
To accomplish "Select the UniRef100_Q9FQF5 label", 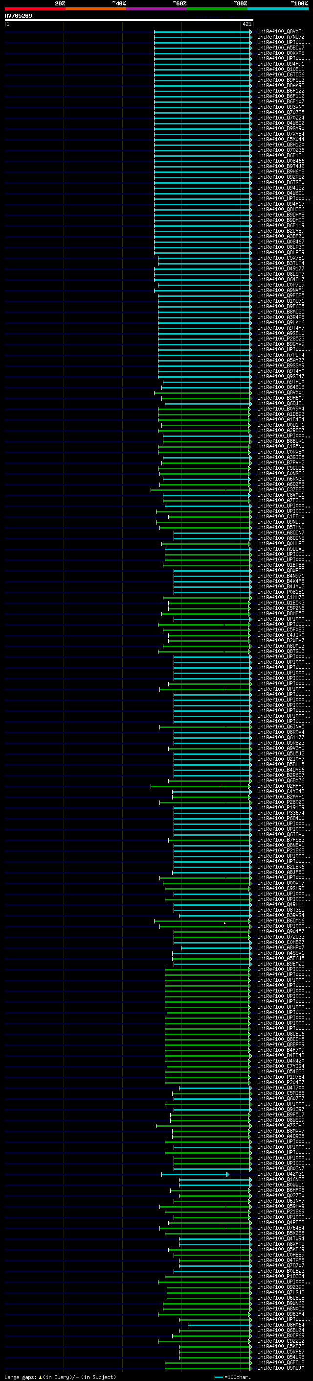I will click(x=280, y=295).
